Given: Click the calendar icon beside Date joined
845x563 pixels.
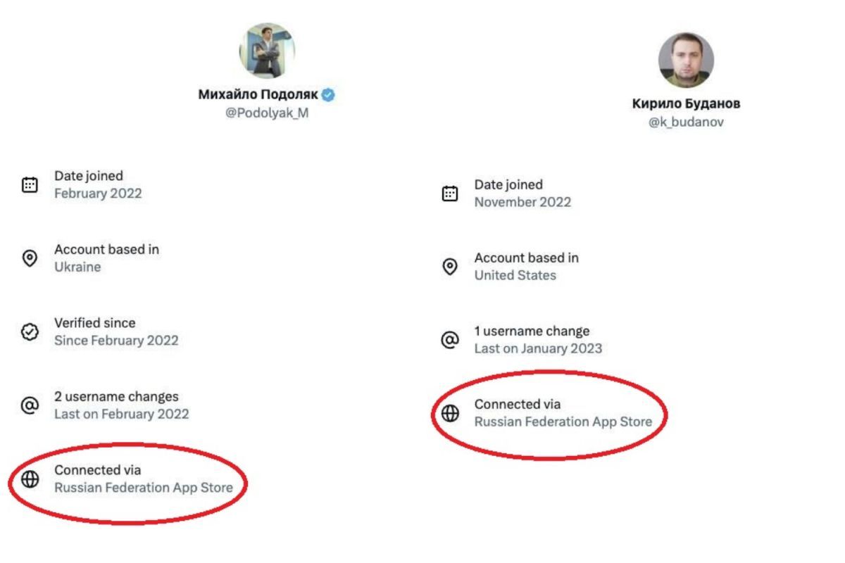Looking at the screenshot, I should pyautogui.click(x=30, y=183).
